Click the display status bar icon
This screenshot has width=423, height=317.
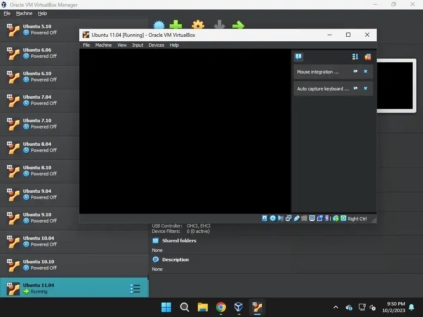(312, 218)
